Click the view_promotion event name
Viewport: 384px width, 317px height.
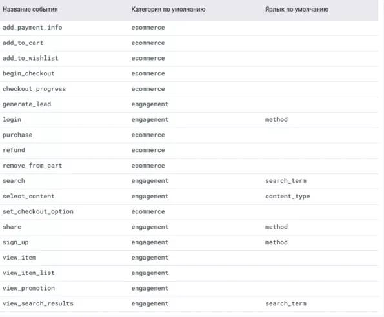(x=28, y=288)
